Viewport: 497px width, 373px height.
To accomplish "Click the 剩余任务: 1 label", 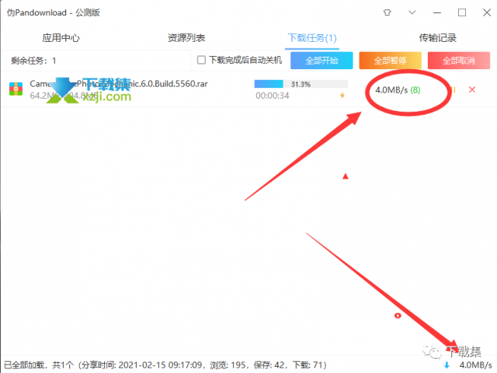I will coord(33,61).
